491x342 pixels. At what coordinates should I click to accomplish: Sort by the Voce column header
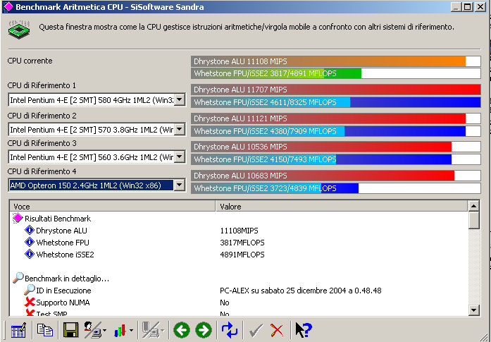[113, 207]
